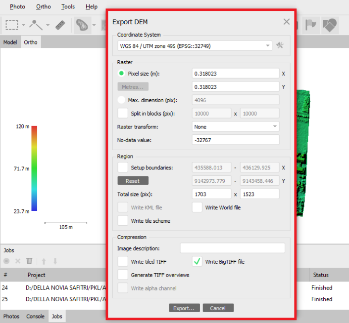Click move job up arrow icon
Viewport: 349px width, 323px height.
[44, 261]
